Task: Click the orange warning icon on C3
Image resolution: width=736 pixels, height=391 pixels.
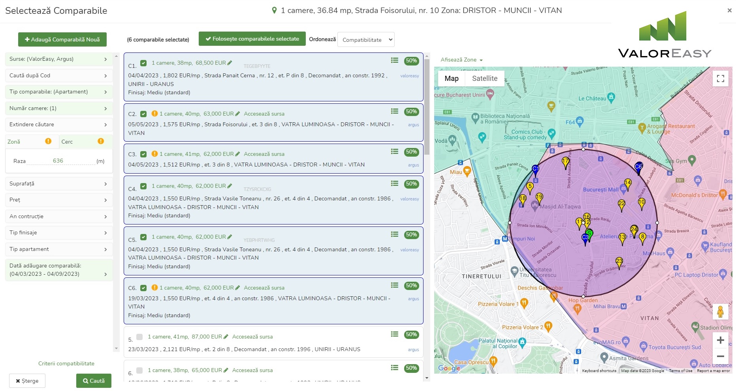Action: 155,154
